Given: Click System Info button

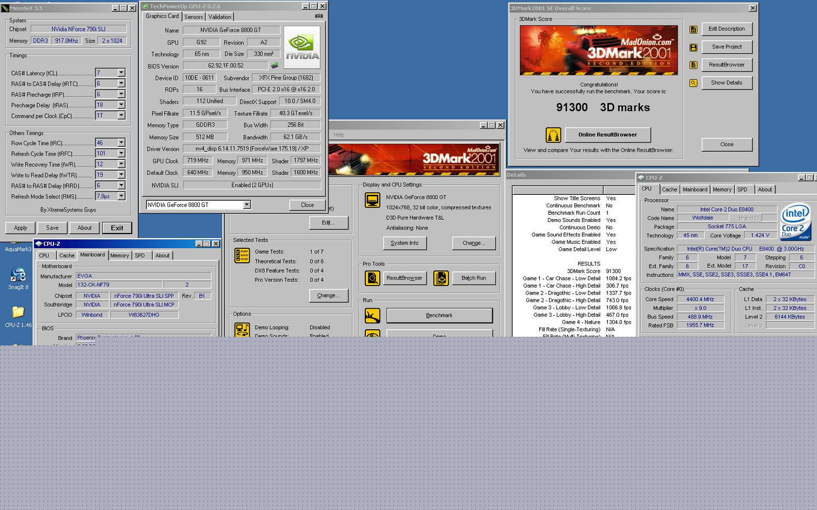Looking at the screenshot, I should 405,243.
